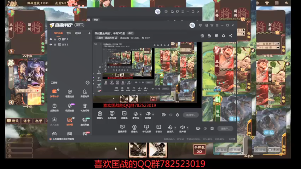Open hamburger menu in front window title bar
The width and height of the screenshot is (301, 169).
pyautogui.click(x=217, y=25)
